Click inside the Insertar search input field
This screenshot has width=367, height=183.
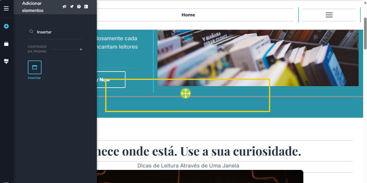click(48, 31)
